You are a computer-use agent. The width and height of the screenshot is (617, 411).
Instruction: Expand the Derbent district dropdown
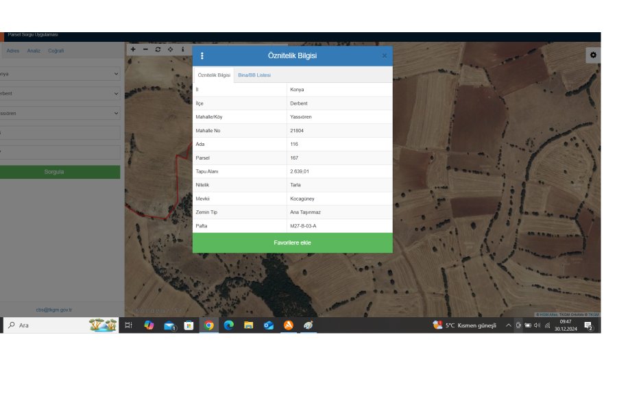60,93
